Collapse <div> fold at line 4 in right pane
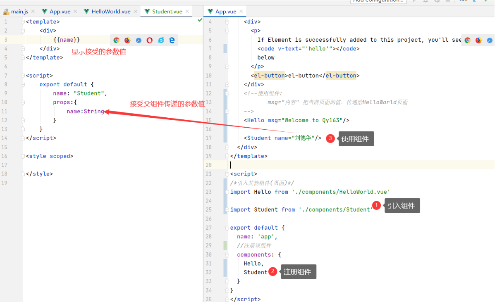 [x=227, y=21]
